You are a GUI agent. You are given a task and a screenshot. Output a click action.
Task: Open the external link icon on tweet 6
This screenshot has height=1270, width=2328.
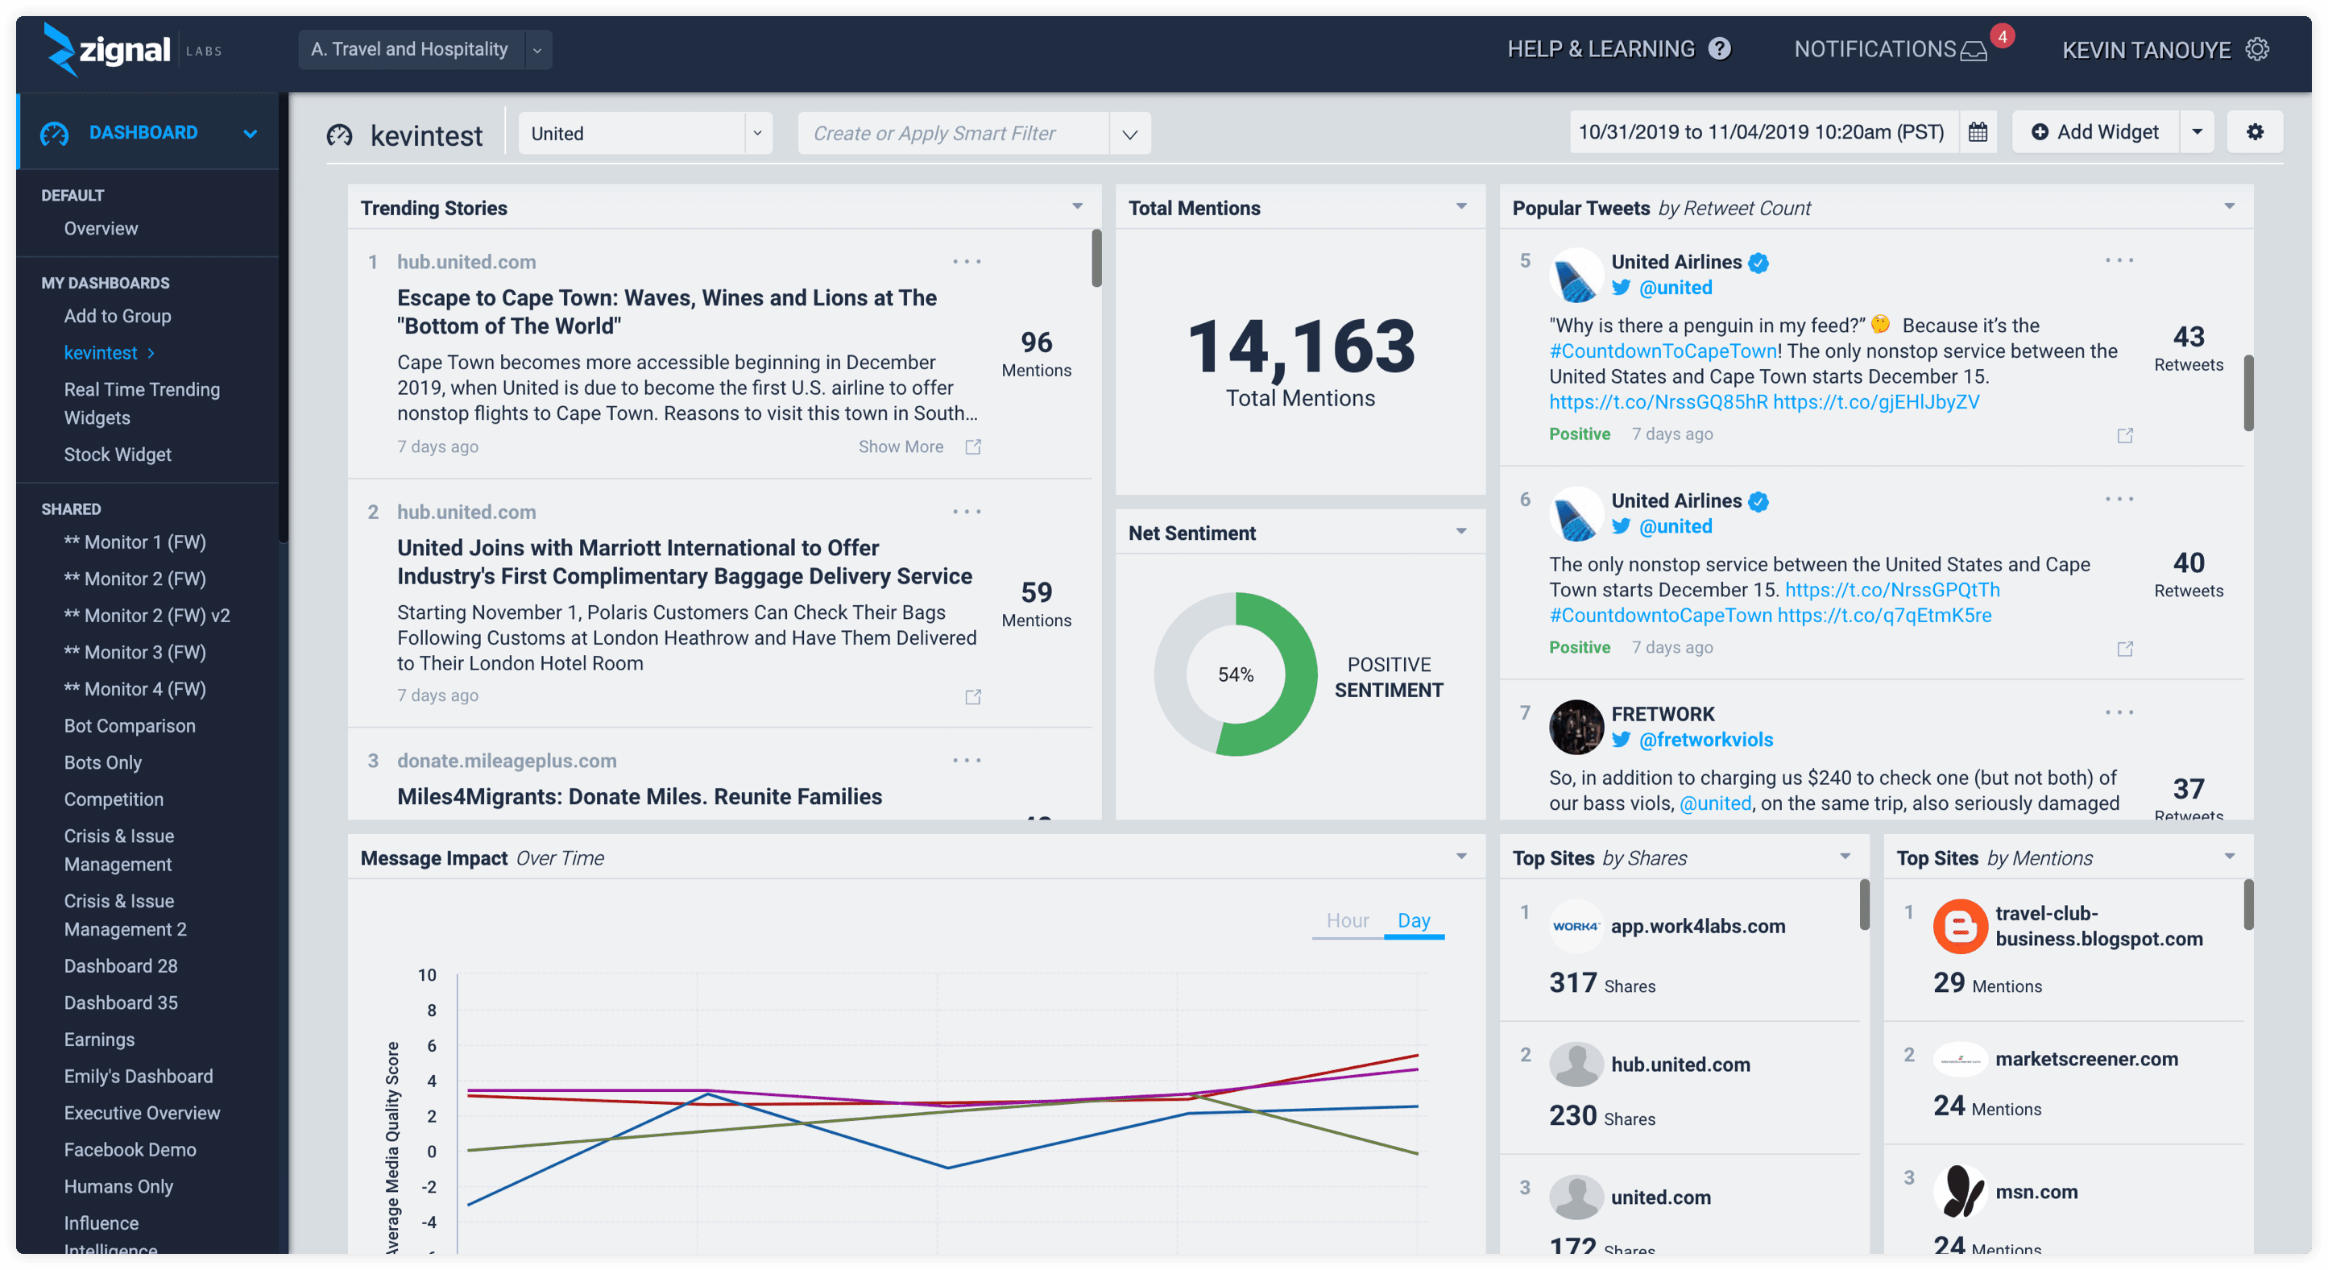[2125, 649]
